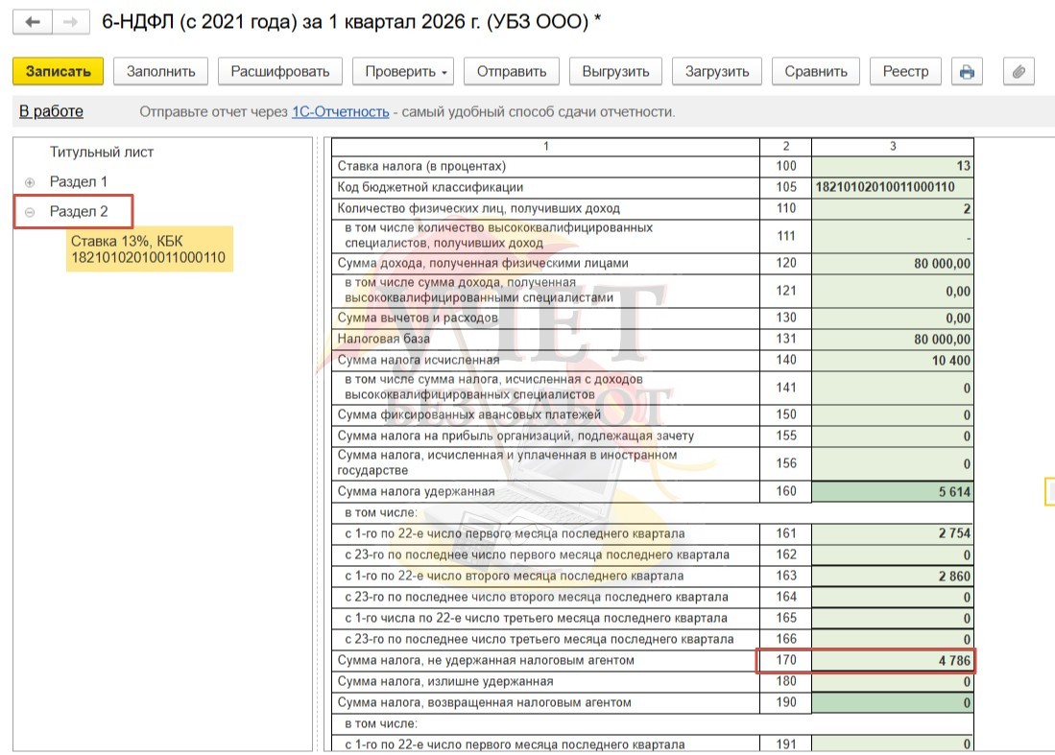Select the Ставка 13%, КБК tree item
This screenshot has height=755, width=1055.
(x=148, y=248)
